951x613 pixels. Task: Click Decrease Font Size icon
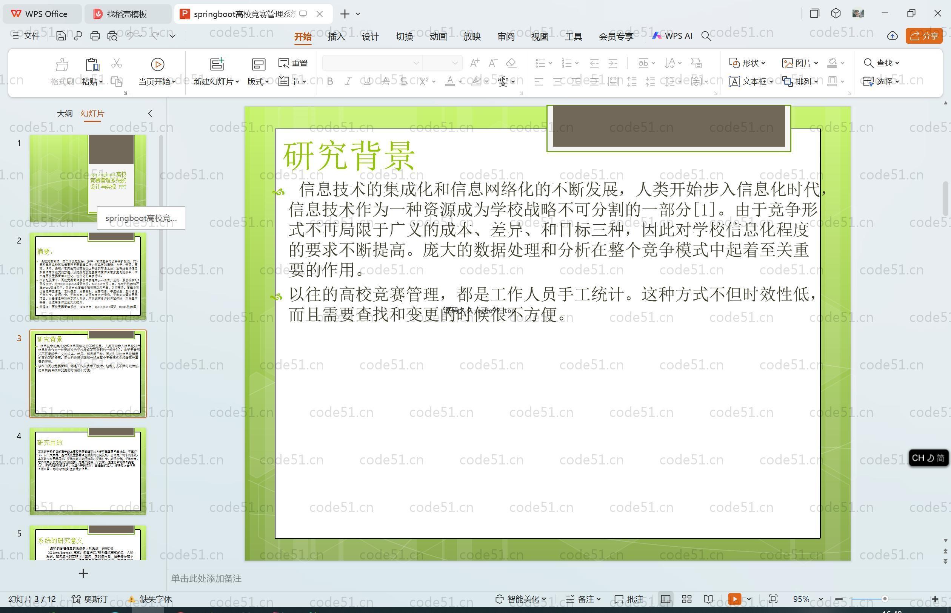point(493,63)
